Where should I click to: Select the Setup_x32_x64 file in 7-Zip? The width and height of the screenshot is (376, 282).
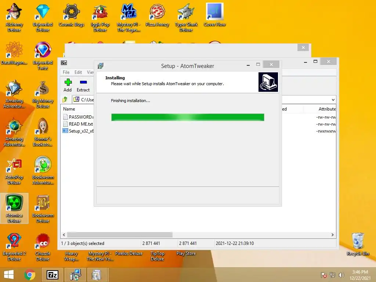pyautogui.click(x=78, y=131)
